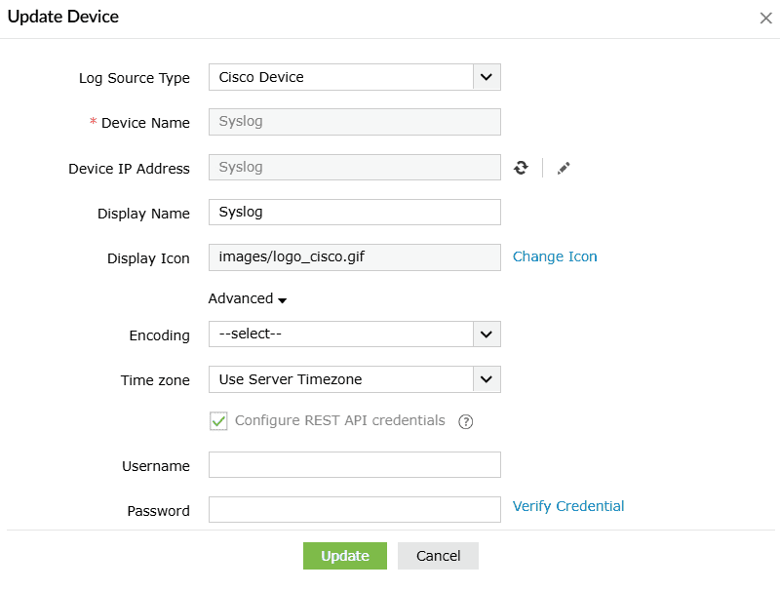Click the Username input field
Image resolution: width=780 pixels, height=590 pixels.
tap(354, 465)
